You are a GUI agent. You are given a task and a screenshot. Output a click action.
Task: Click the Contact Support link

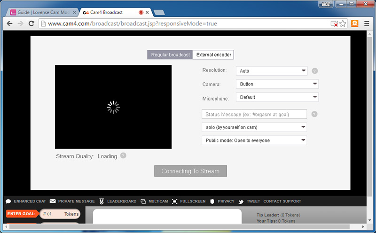pyautogui.click(x=282, y=202)
